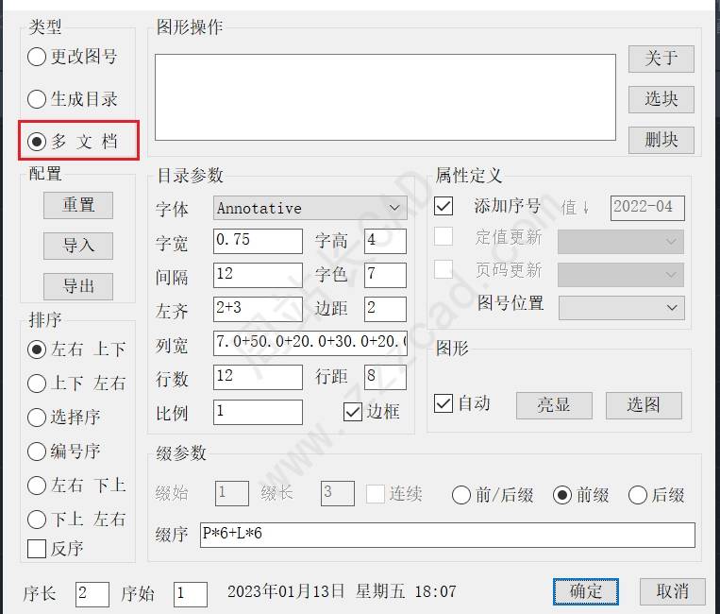Click the 导出 button
720x614 pixels.
[78, 286]
